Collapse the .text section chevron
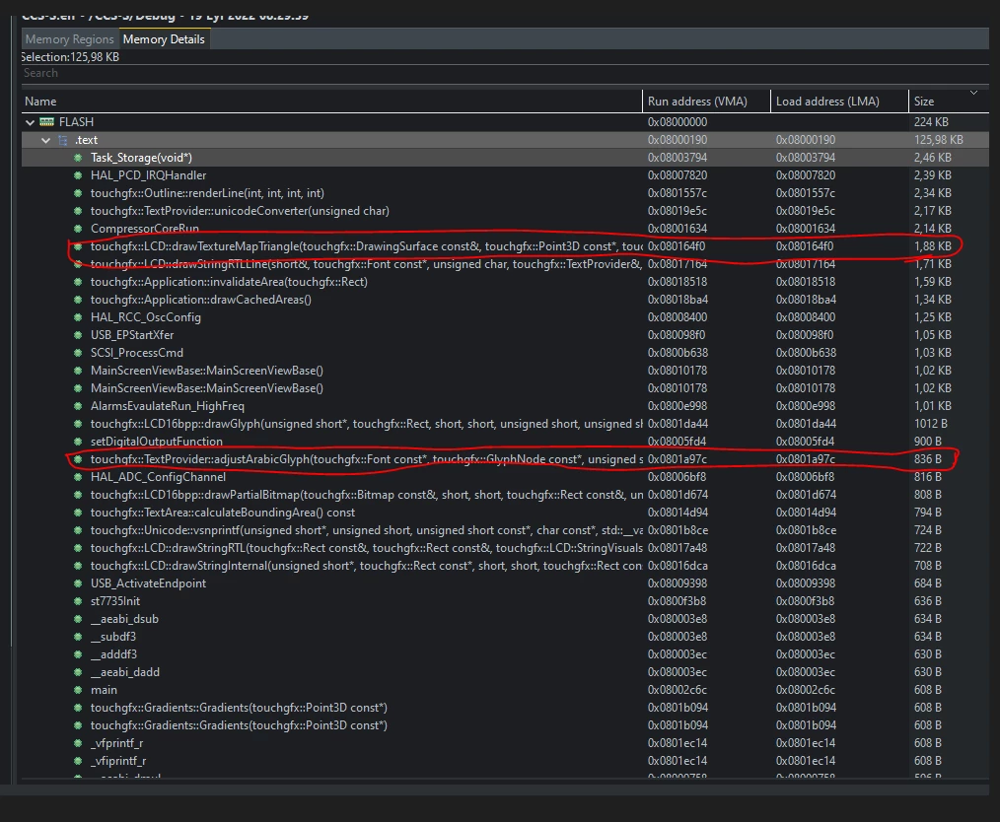This screenshot has height=822, width=1000. coord(46,140)
